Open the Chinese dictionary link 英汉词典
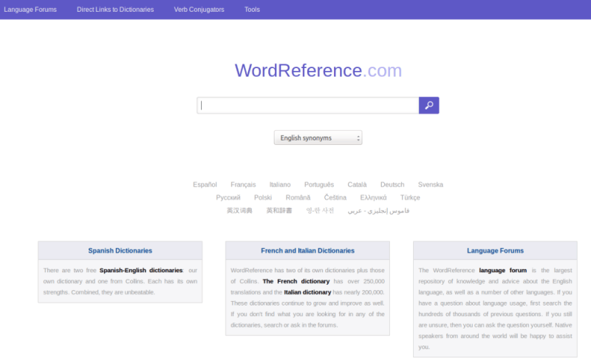 pyautogui.click(x=239, y=211)
